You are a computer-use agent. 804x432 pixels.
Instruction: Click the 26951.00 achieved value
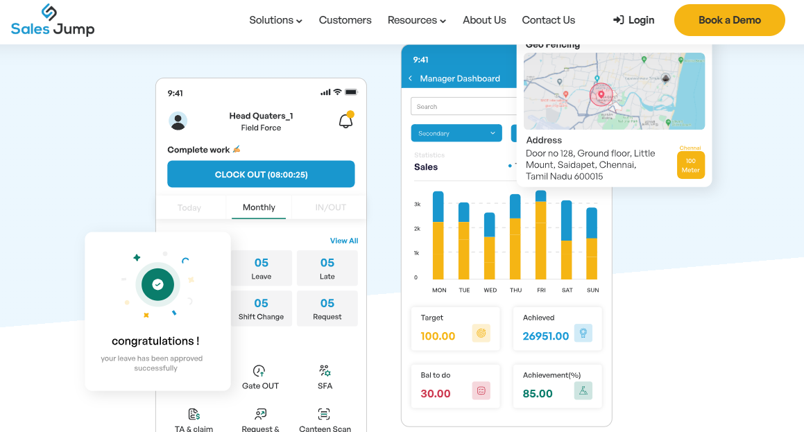pos(545,336)
